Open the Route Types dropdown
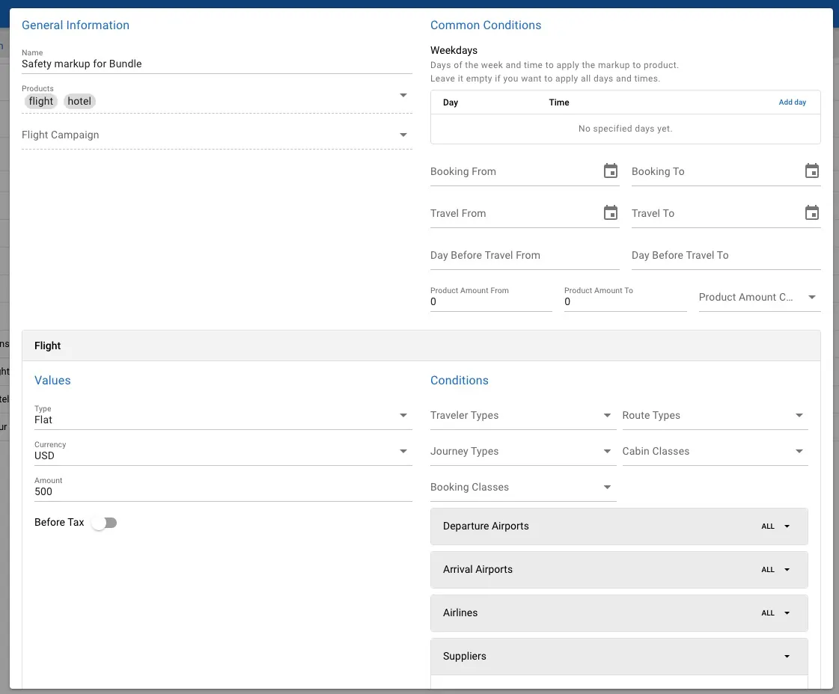The height and width of the screenshot is (694, 839). pyautogui.click(x=715, y=416)
